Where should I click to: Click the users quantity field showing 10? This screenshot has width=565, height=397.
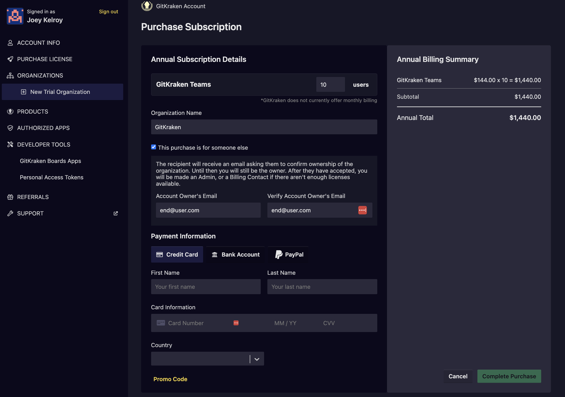[330, 85]
